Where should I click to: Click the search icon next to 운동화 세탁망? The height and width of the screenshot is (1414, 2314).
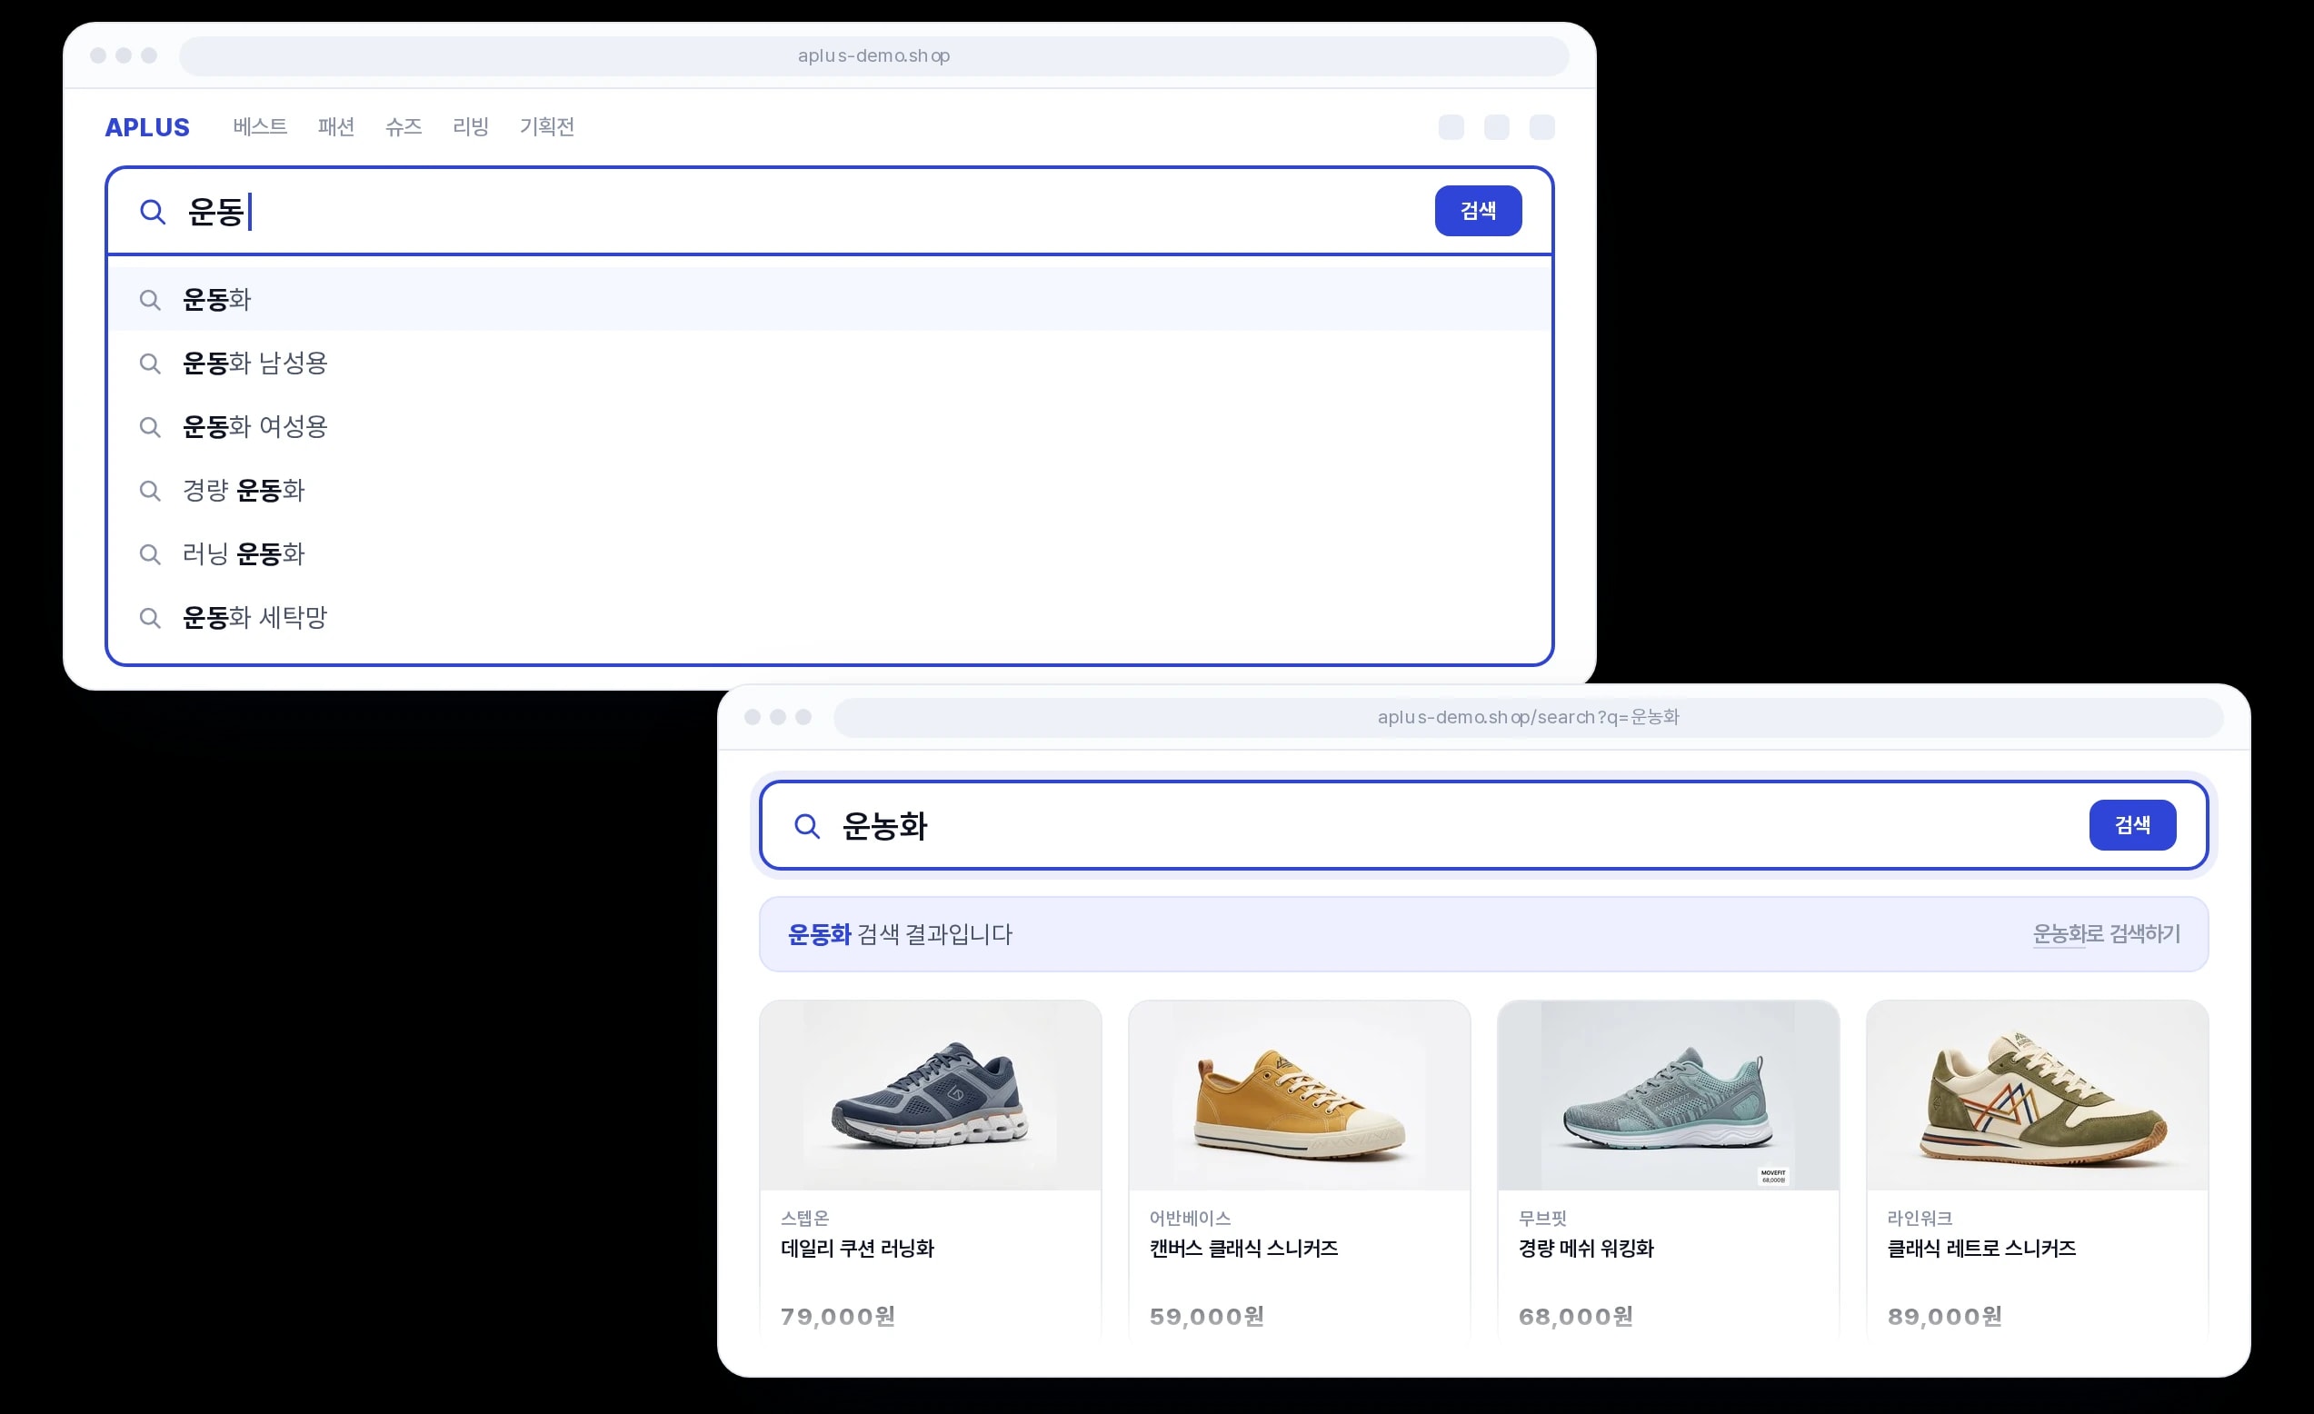[149, 618]
